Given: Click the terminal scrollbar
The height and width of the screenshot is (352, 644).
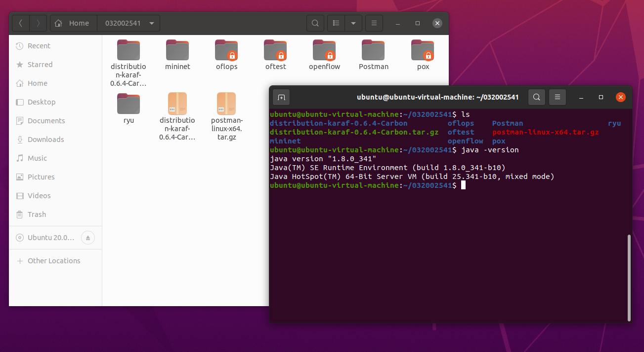Looking at the screenshot, I should point(629,278).
